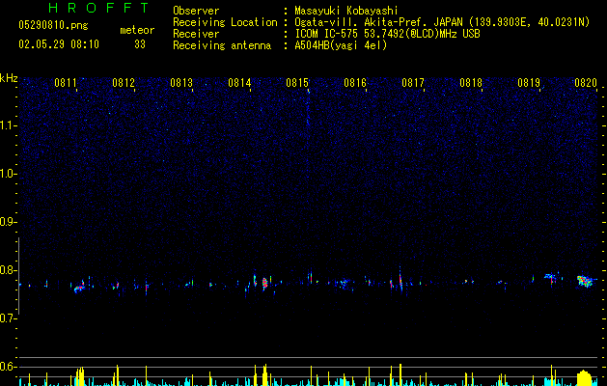Viewport: 607px width, 386px height.
Task: Click the 0818 time marker
Action: pos(471,83)
